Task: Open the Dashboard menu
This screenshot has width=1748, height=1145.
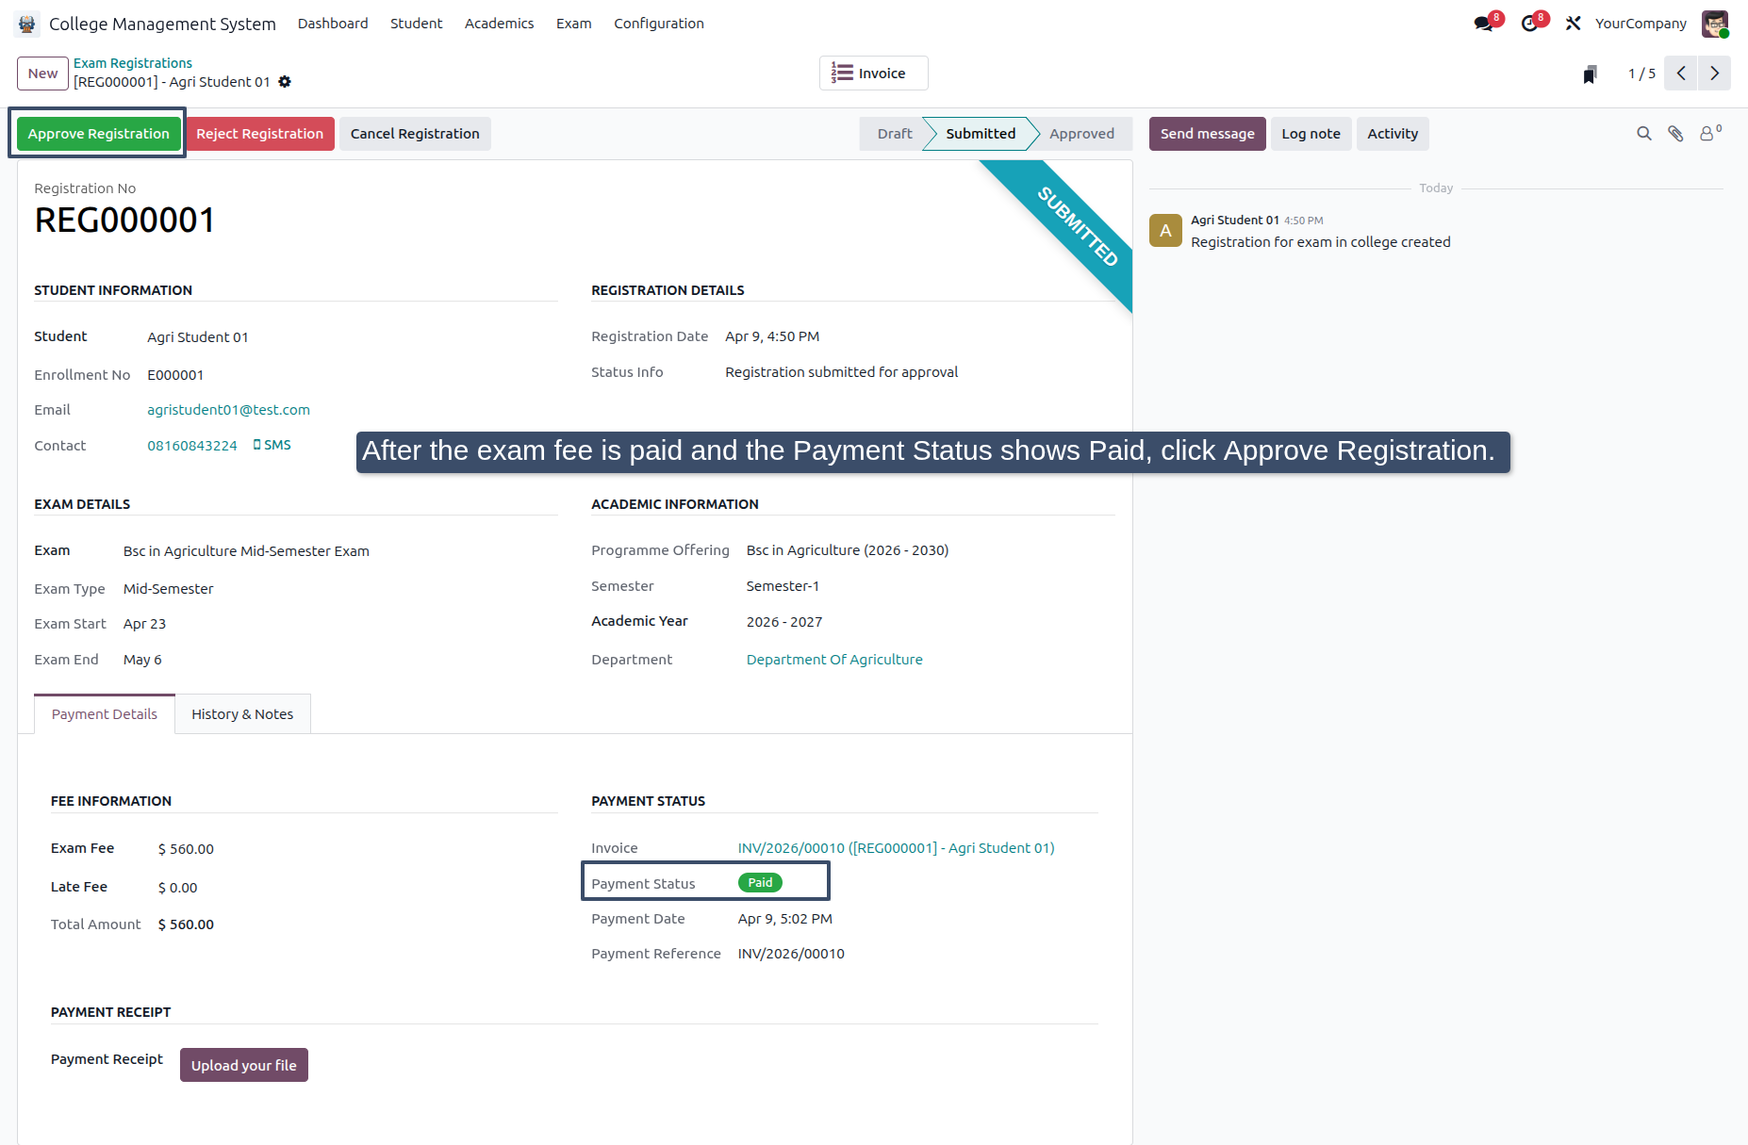Action: point(333,24)
